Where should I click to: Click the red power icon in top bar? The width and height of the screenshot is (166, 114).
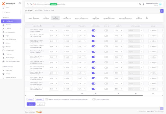point(33,4)
